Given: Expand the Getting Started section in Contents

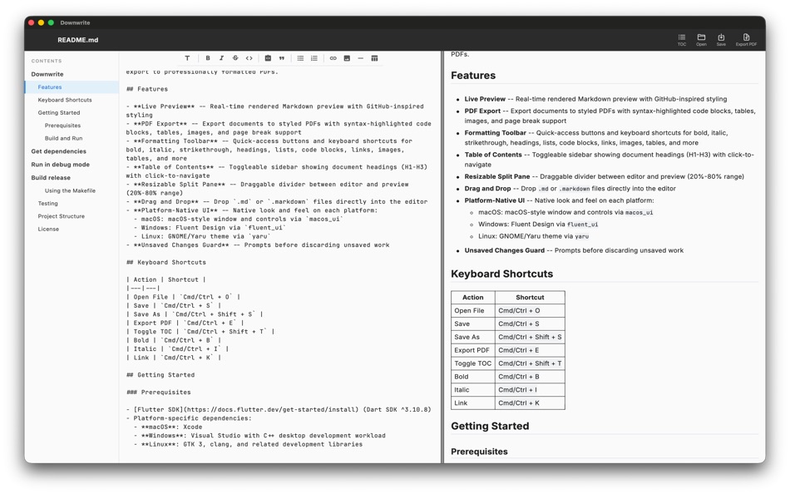Looking at the screenshot, I should coord(58,112).
